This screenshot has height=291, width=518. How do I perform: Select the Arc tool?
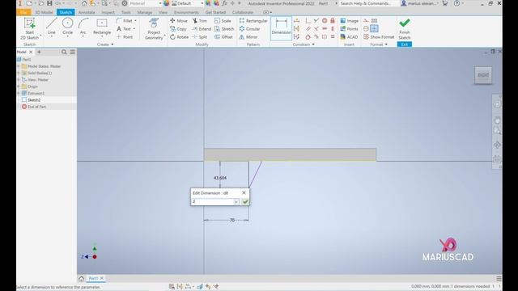click(x=83, y=27)
